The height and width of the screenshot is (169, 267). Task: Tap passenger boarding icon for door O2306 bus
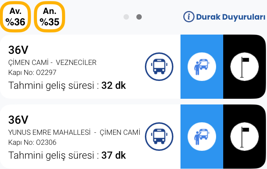coord(201,137)
